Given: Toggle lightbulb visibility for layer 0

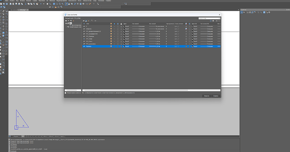Looking at the screenshot, I should click(x=111, y=26).
